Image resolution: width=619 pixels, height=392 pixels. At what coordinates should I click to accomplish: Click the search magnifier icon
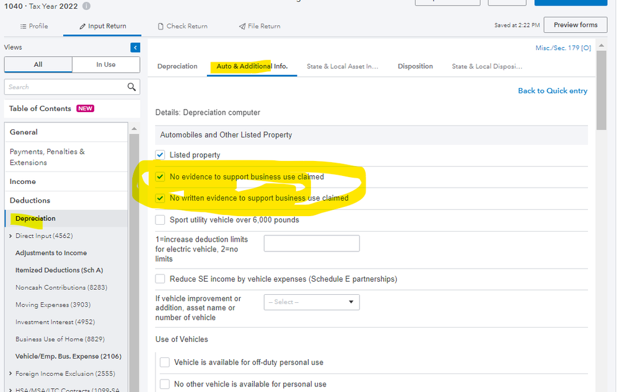131,87
